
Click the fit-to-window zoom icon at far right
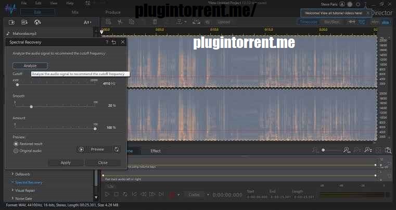pos(388,150)
